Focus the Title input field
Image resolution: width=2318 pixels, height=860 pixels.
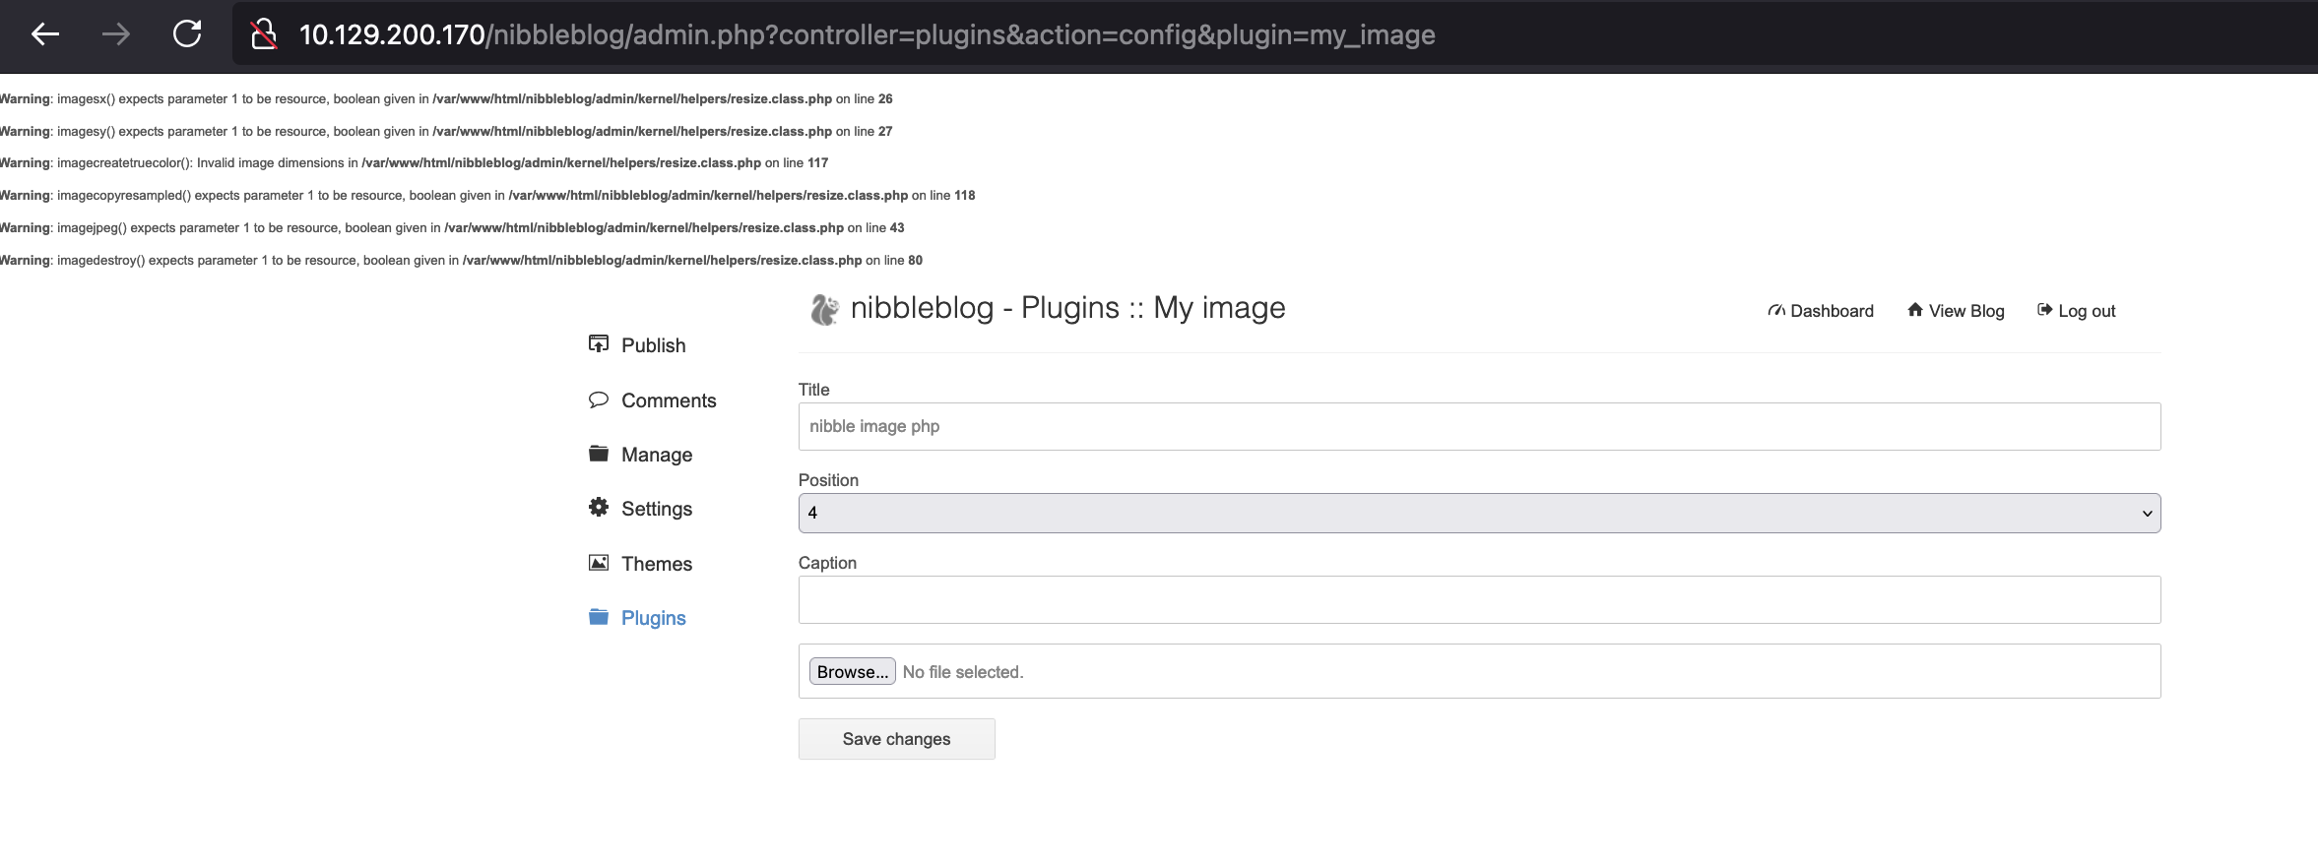[x=1479, y=426]
